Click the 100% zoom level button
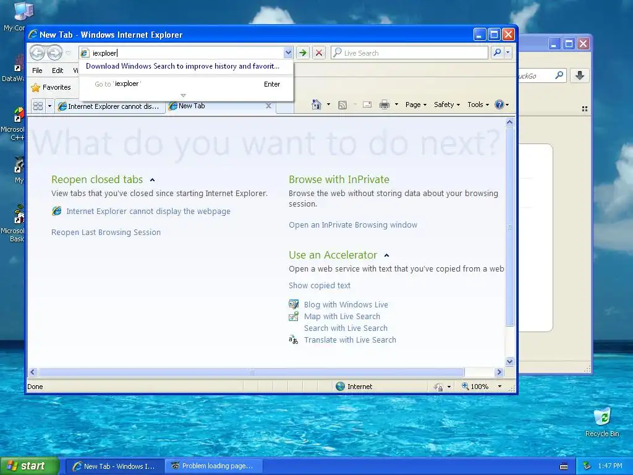 [x=475, y=387]
